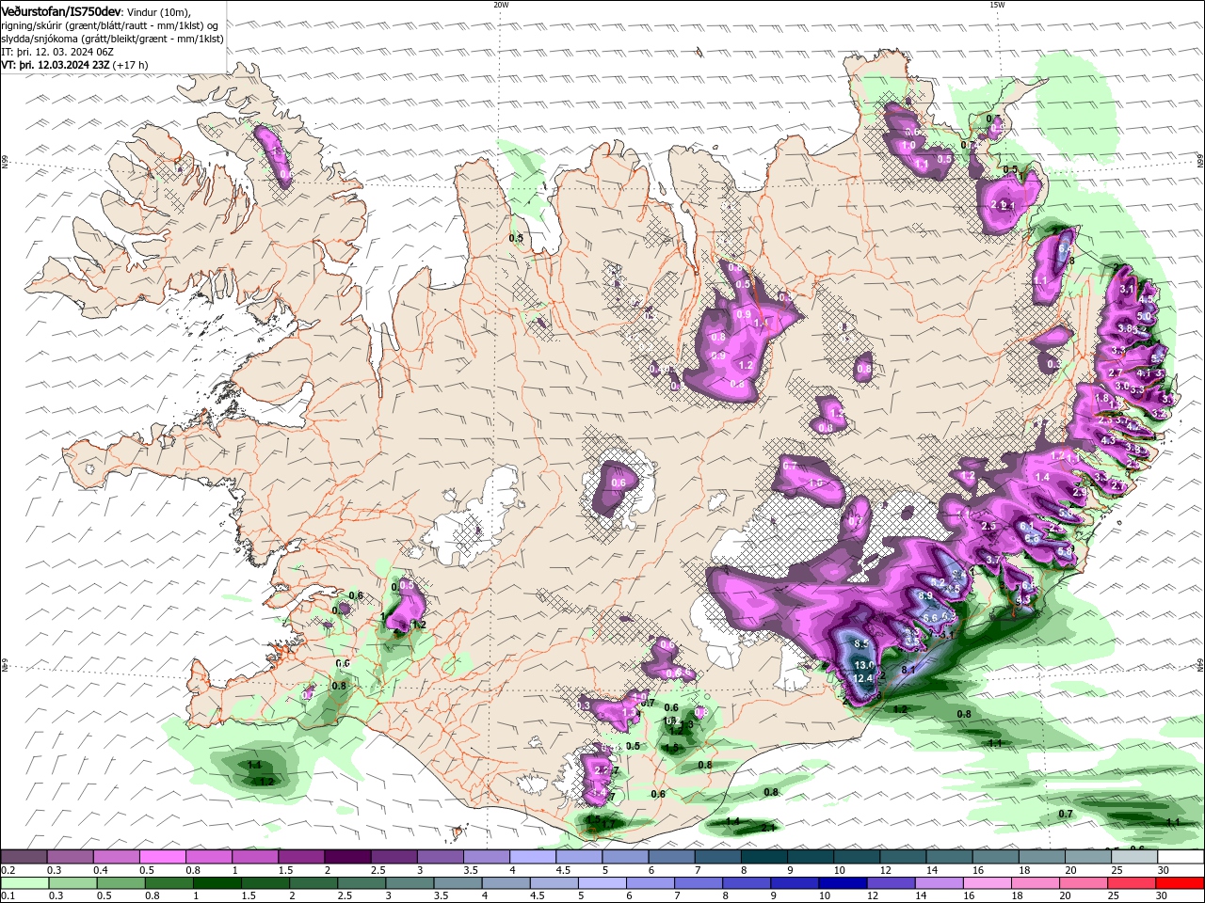The height and width of the screenshot is (903, 1205).
Task: Click the '15W' longitude label
Action: pyautogui.click(x=997, y=4)
